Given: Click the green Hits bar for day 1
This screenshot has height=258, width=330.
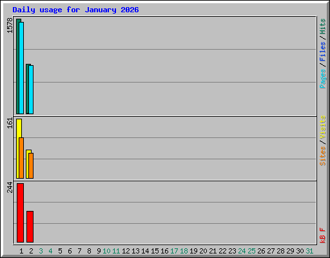Looking at the screenshot, I should 17,66.
